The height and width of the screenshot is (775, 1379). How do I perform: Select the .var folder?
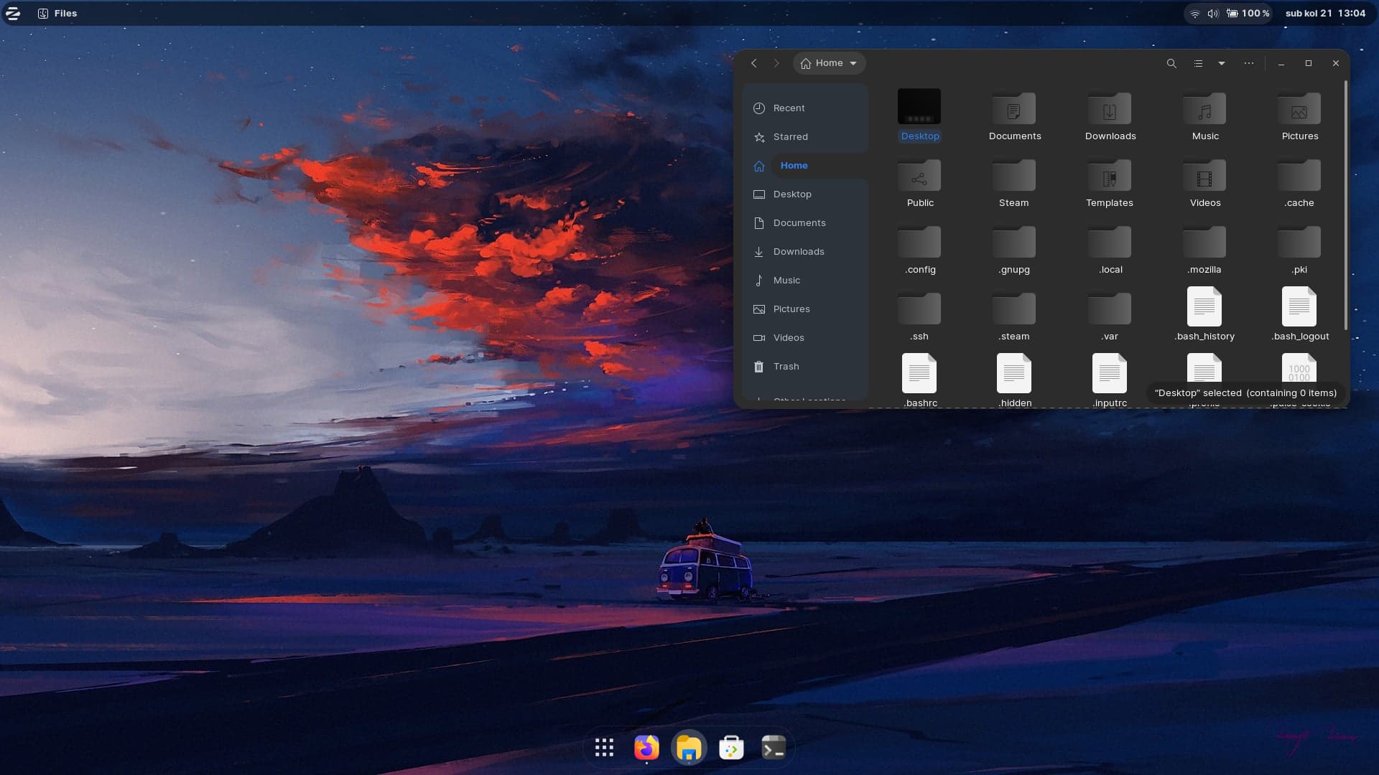1109,309
